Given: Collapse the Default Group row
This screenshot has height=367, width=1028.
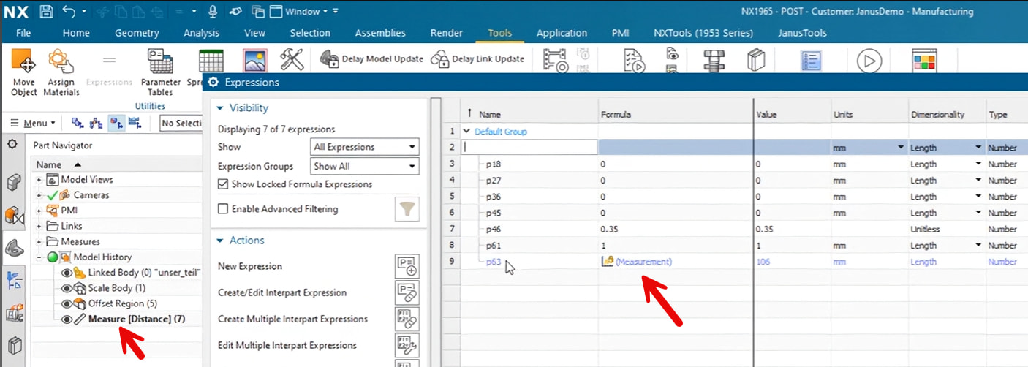Looking at the screenshot, I should coord(467,132).
